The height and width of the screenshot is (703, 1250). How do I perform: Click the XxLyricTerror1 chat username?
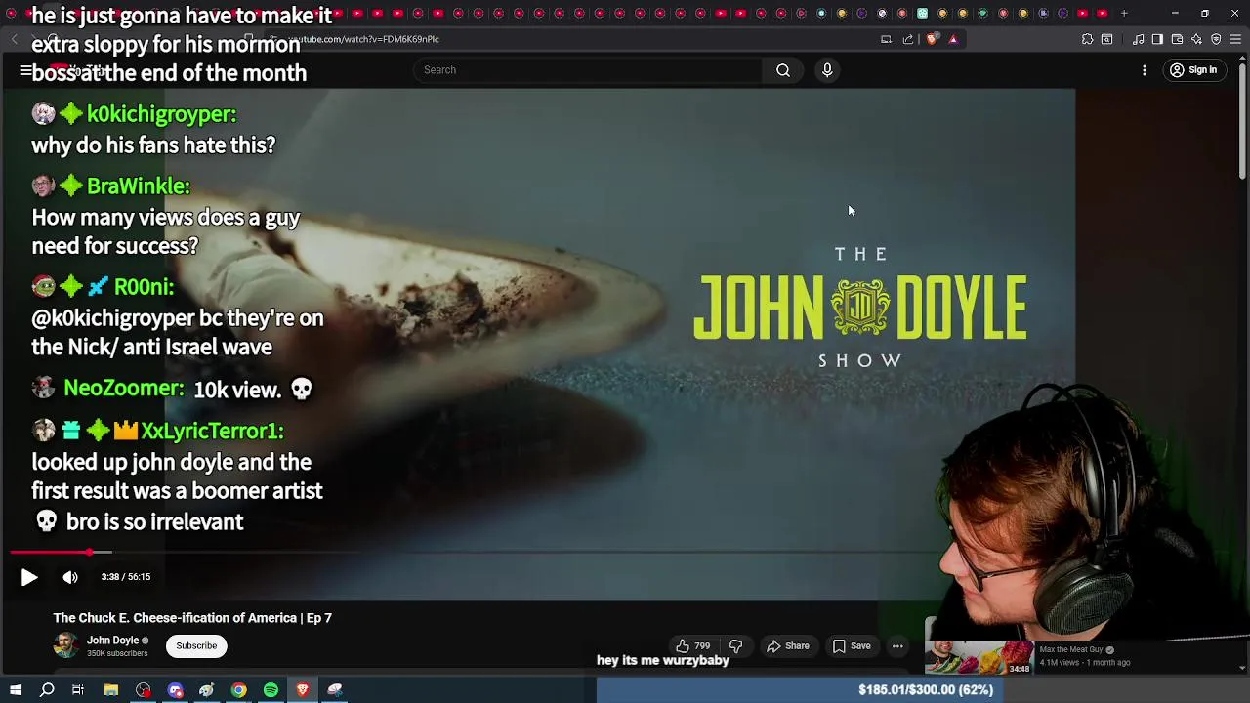click(x=212, y=431)
